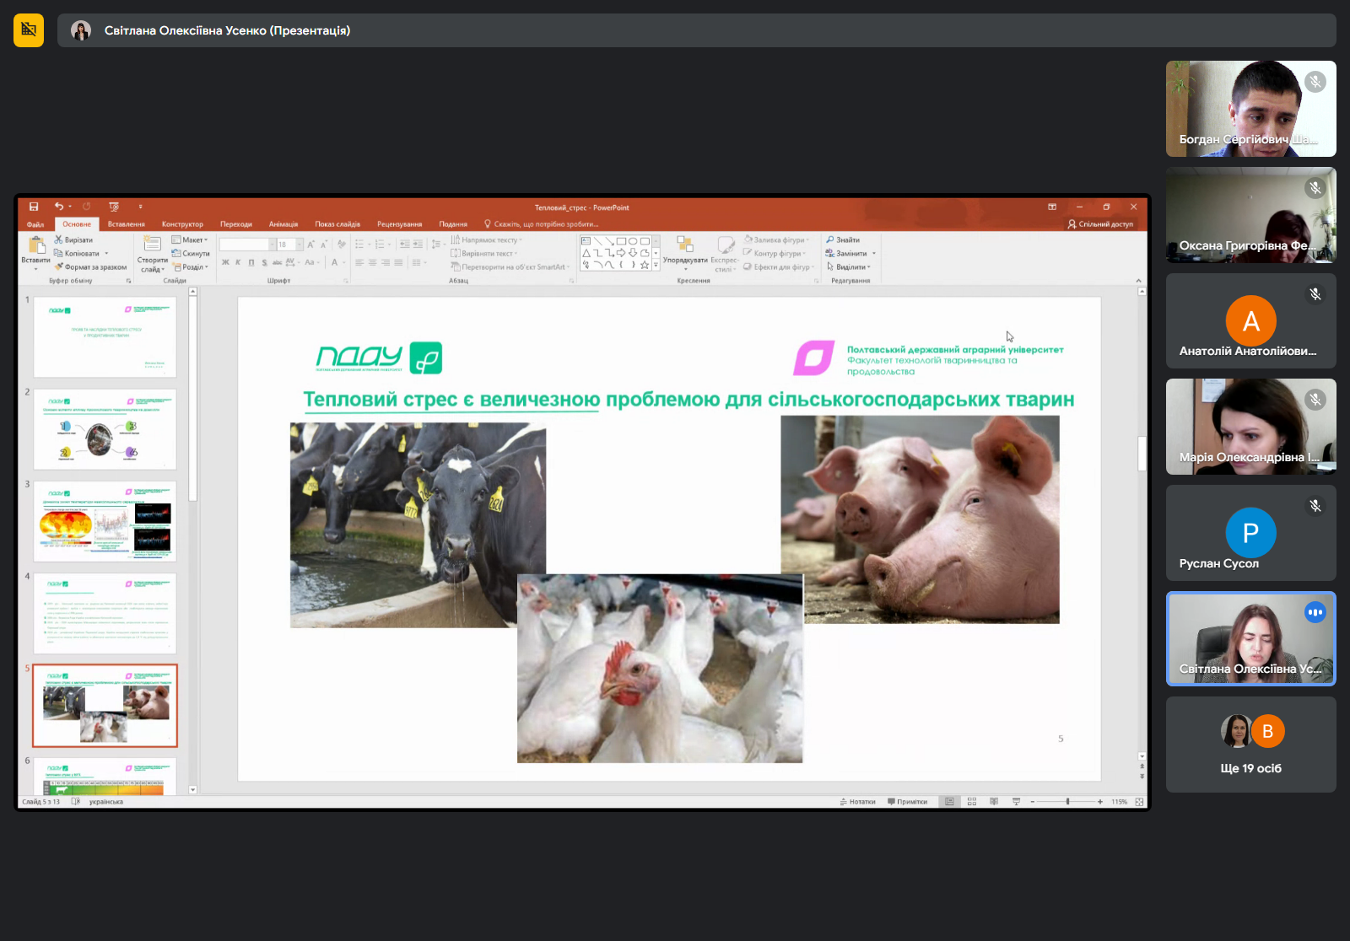Switch to Конструктор ribbon tab

tap(182, 224)
